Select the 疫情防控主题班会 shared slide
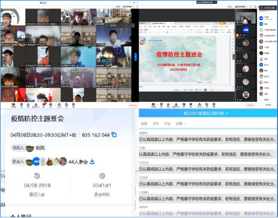278x218 pixels. click(x=177, y=60)
